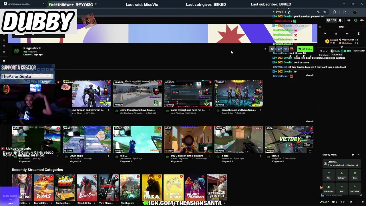Screen dimensions: 366x206
Task: Click the Kingmetricll channel avatar
Action: coord(17,51)
